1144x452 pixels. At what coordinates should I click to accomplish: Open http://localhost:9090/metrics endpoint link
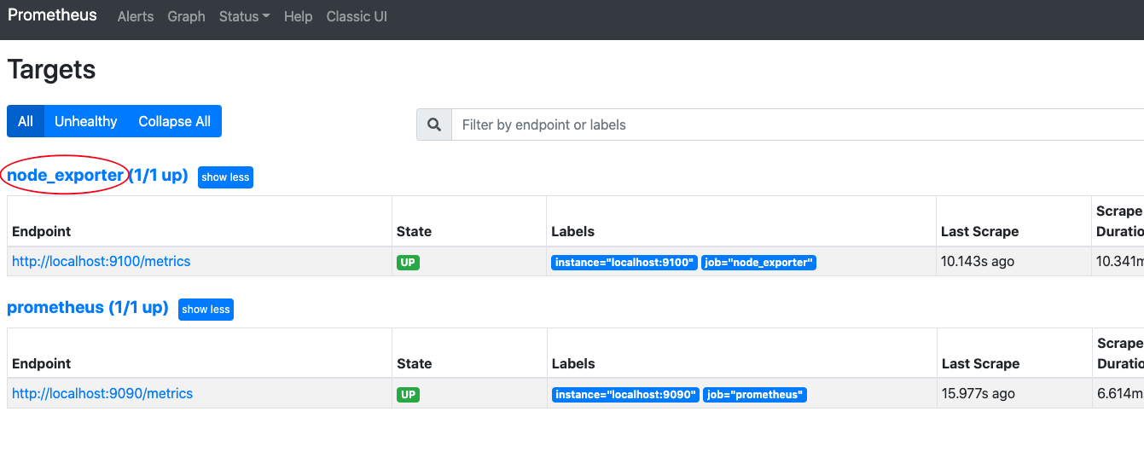tap(102, 393)
